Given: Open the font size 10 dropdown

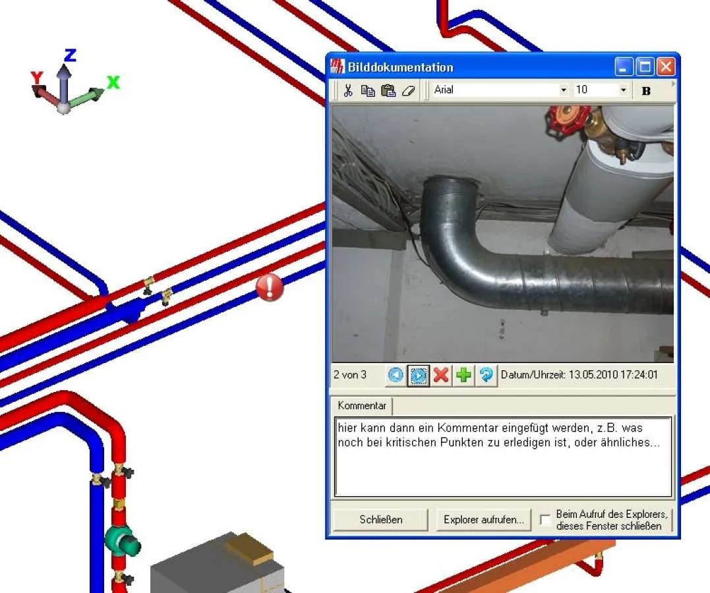Looking at the screenshot, I should (x=623, y=90).
